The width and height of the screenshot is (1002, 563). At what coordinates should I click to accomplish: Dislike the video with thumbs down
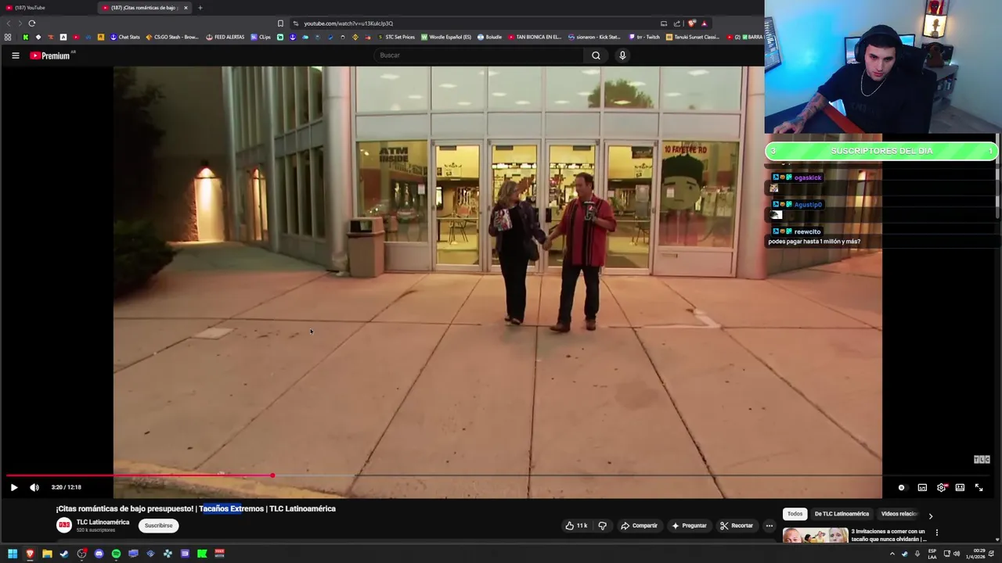coord(602,525)
